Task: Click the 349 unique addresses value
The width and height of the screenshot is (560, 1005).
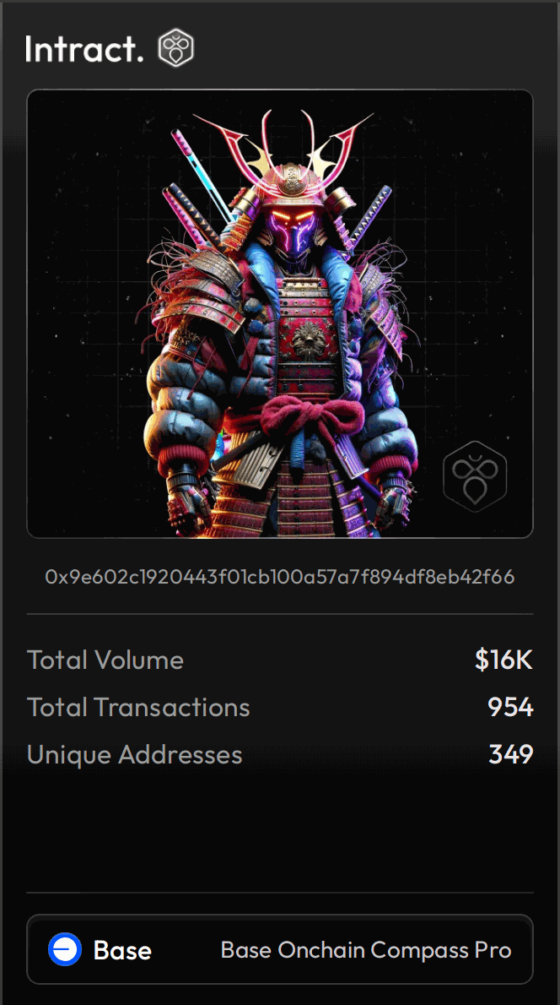Action: [511, 754]
